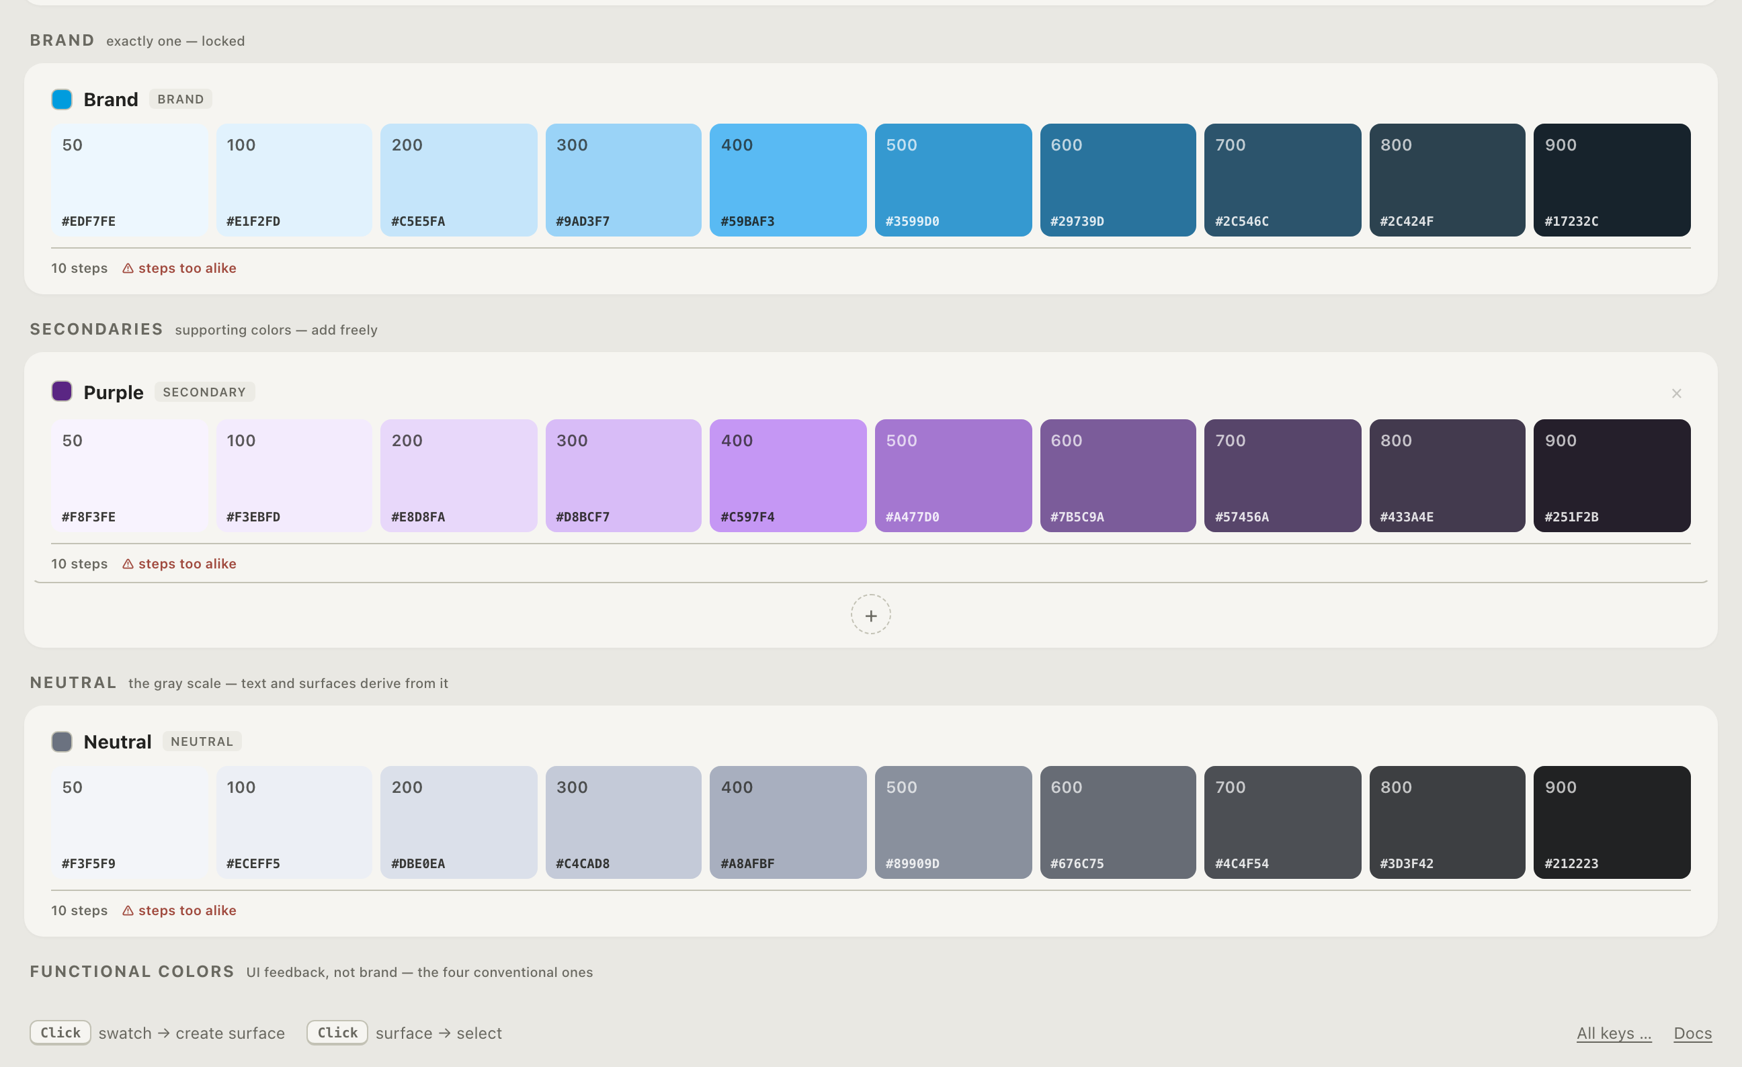Image resolution: width=1742 pixels, height=1067 pixels.
Task: Select Purple 900 swatch #251F2B
Action: (1612, 476)
